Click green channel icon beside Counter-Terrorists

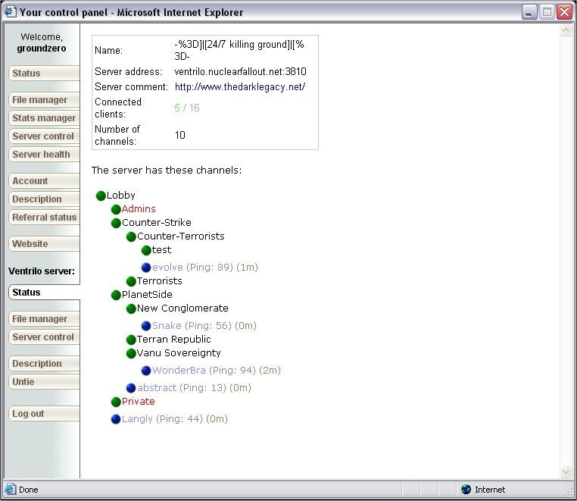(131, 236)
